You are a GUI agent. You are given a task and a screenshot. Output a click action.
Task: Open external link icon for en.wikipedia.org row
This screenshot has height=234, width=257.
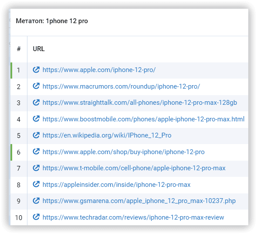point(36,135)
